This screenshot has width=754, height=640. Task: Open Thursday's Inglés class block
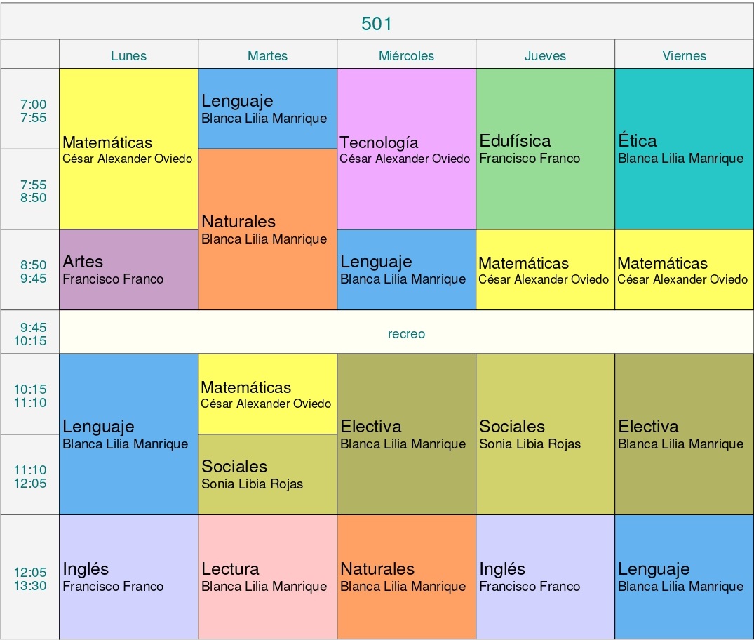545,576
